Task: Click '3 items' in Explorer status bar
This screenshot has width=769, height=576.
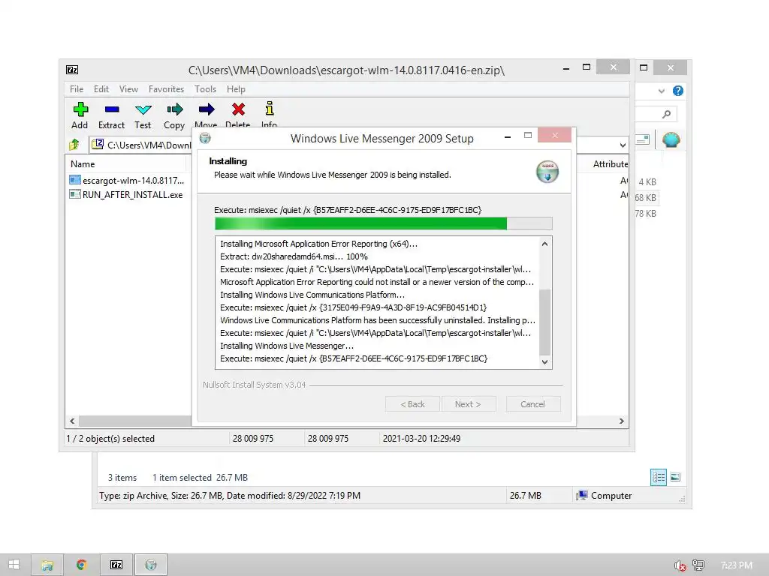Action: click(122, 478)
